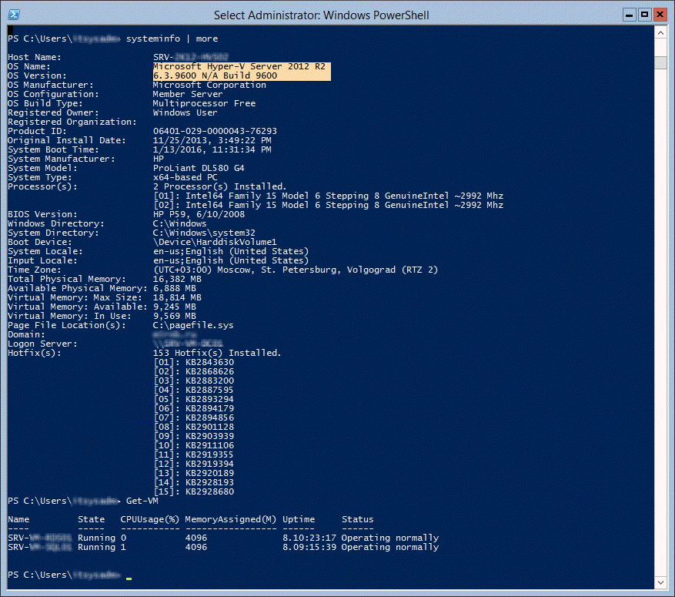
Task: Click the system model 'ProLiant DL580 G4'
Action: [x=199, y=168]
